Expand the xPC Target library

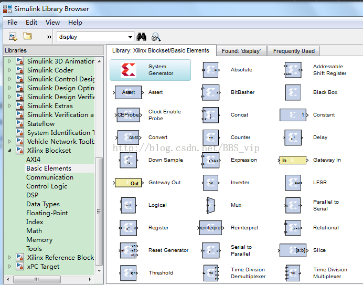point(9,267)
